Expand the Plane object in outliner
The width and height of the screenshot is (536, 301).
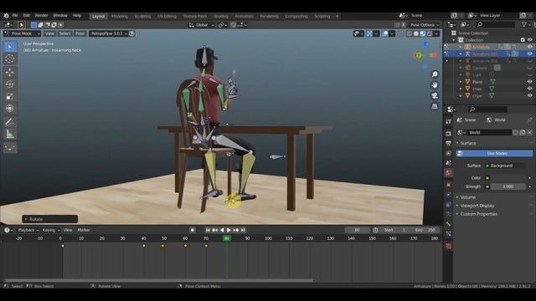pos(461,82)
